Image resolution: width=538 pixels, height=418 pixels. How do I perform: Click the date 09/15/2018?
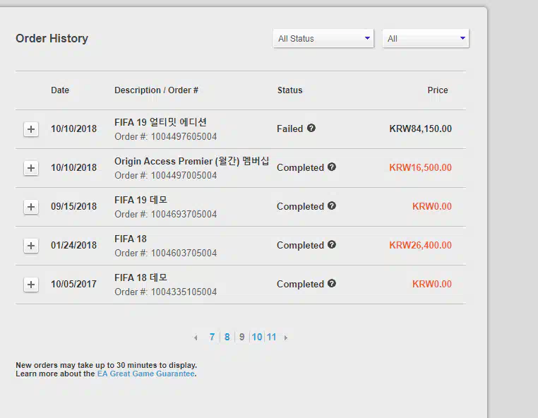coord(73,206)
